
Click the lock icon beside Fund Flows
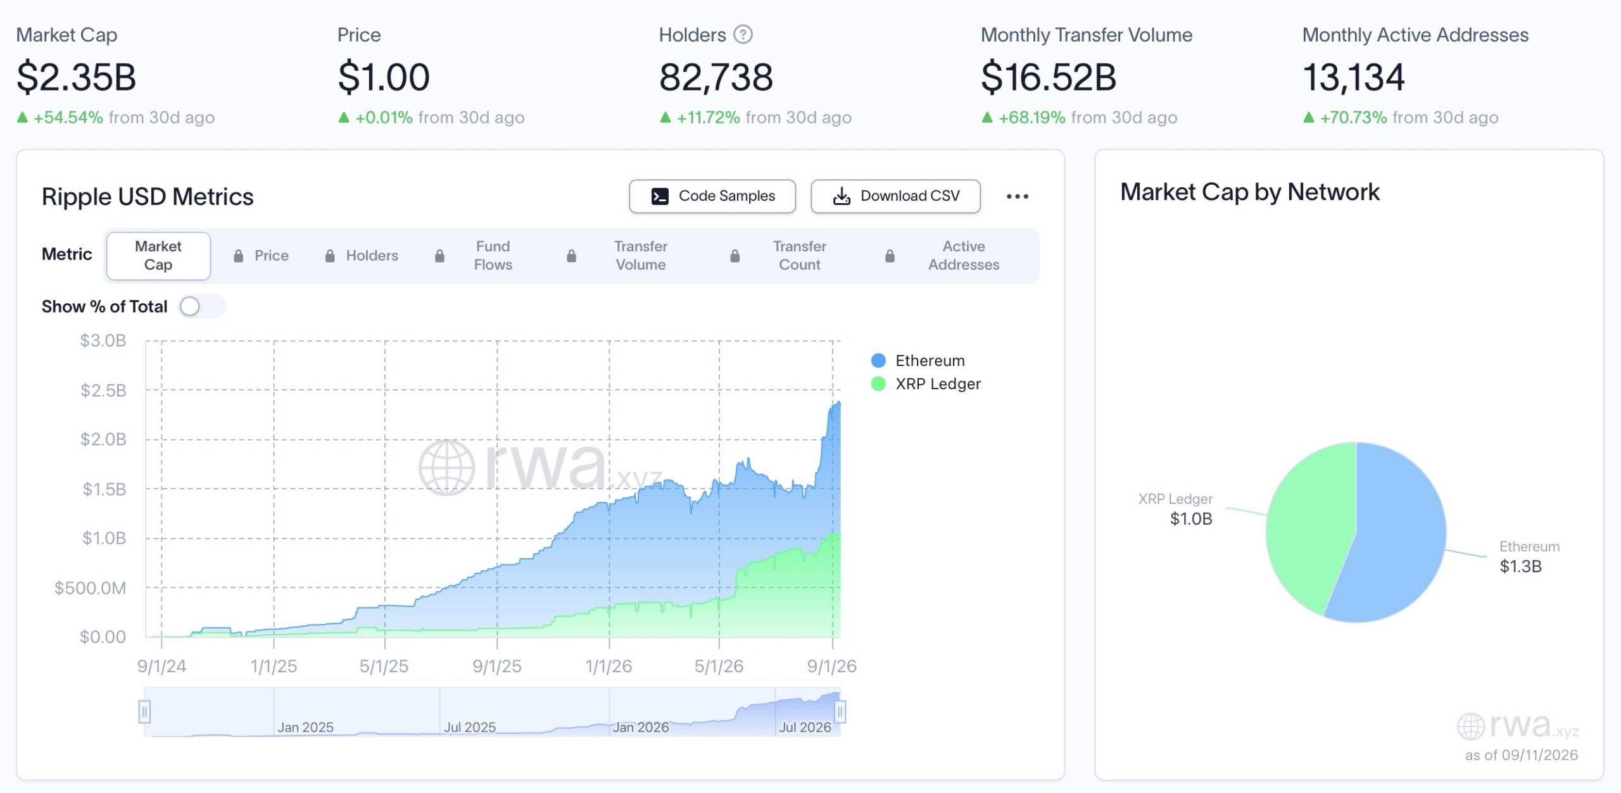pos(439,256)
